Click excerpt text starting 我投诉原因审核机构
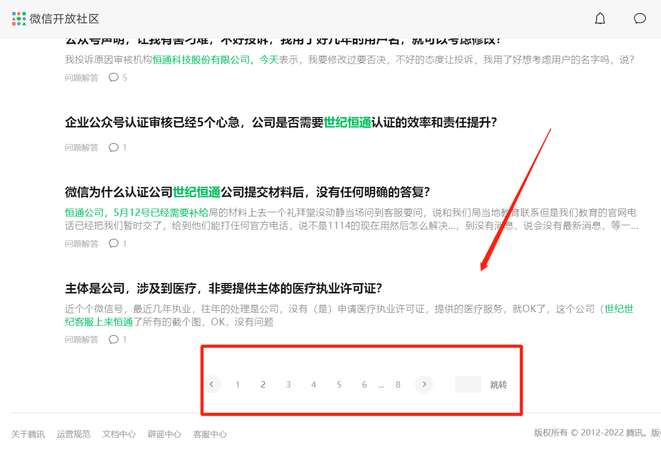The height and width of the screenshot is (450, 661). (349, 59)
